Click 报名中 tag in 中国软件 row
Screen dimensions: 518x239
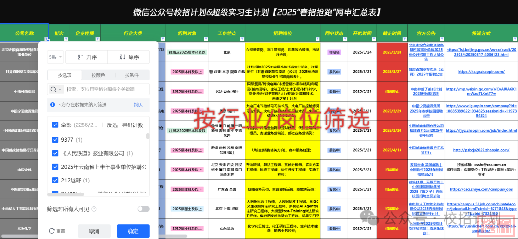pyautogui.click(x=334, y=170)
